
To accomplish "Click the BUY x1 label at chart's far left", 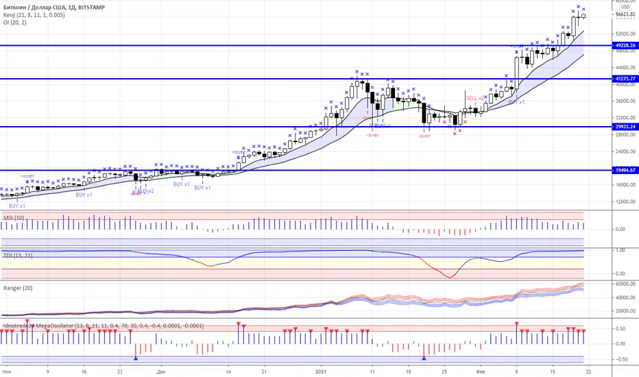I will point(17,206).
